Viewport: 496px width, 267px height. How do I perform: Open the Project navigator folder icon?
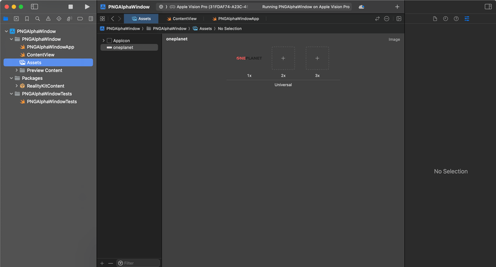click(6, 19)
